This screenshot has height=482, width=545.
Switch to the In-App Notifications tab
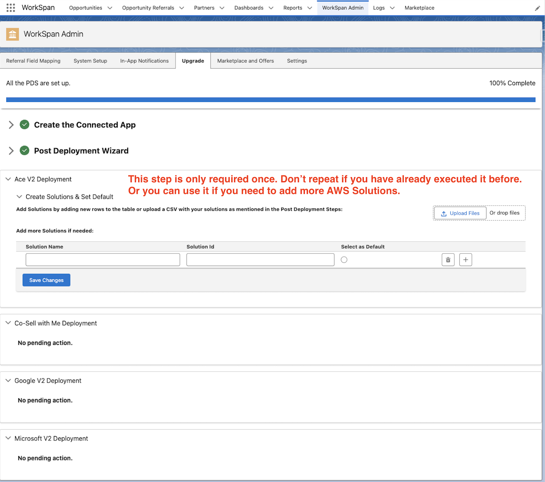[144, 61]
